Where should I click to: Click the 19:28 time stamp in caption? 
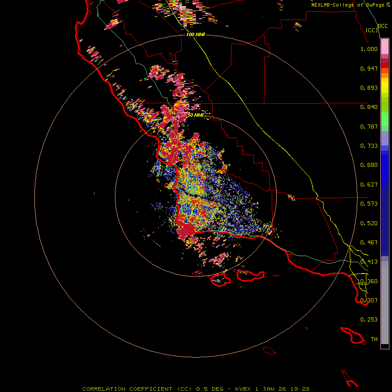(300, 389)
